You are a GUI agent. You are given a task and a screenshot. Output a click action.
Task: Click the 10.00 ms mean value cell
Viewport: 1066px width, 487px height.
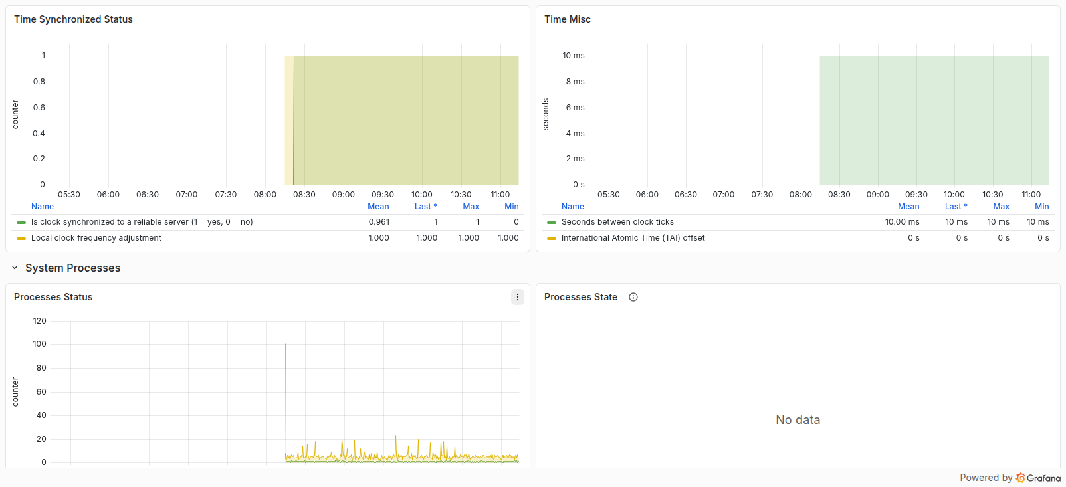pos(903,222)
